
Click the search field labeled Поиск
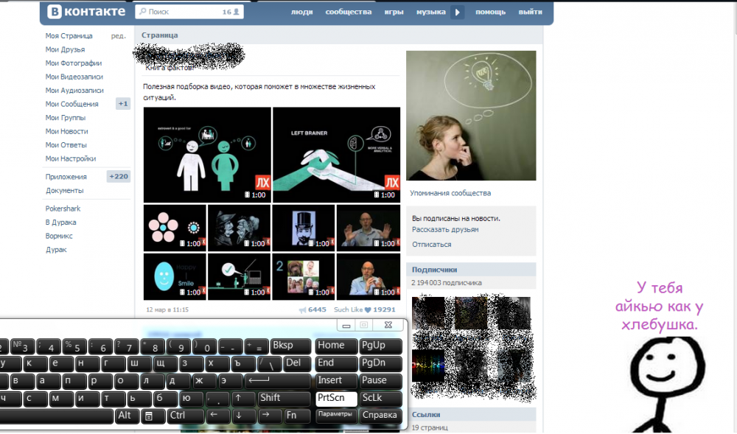click(189, 12)
